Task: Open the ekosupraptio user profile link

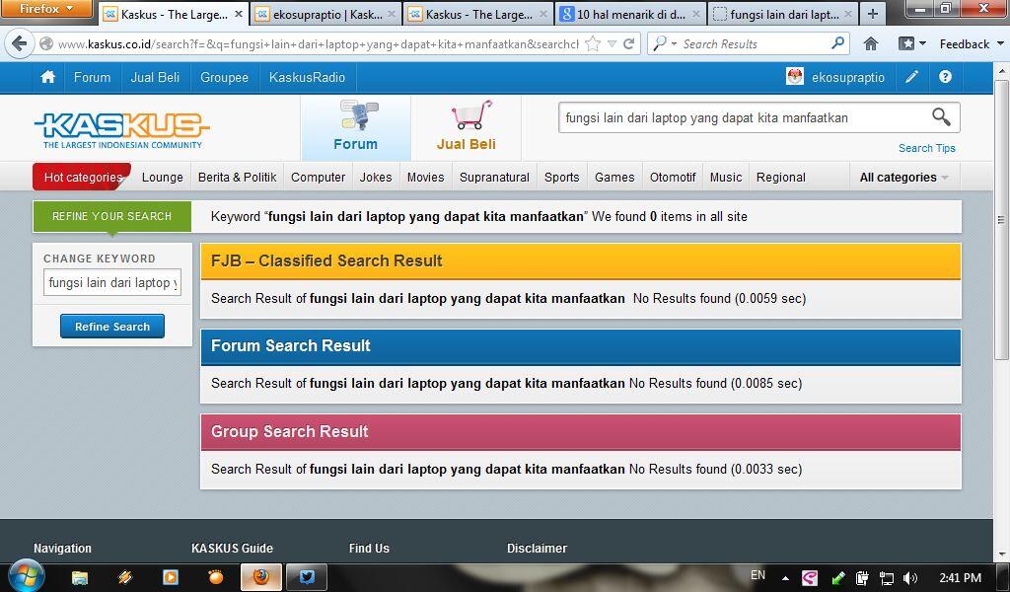Action: [x=847, y=77]
